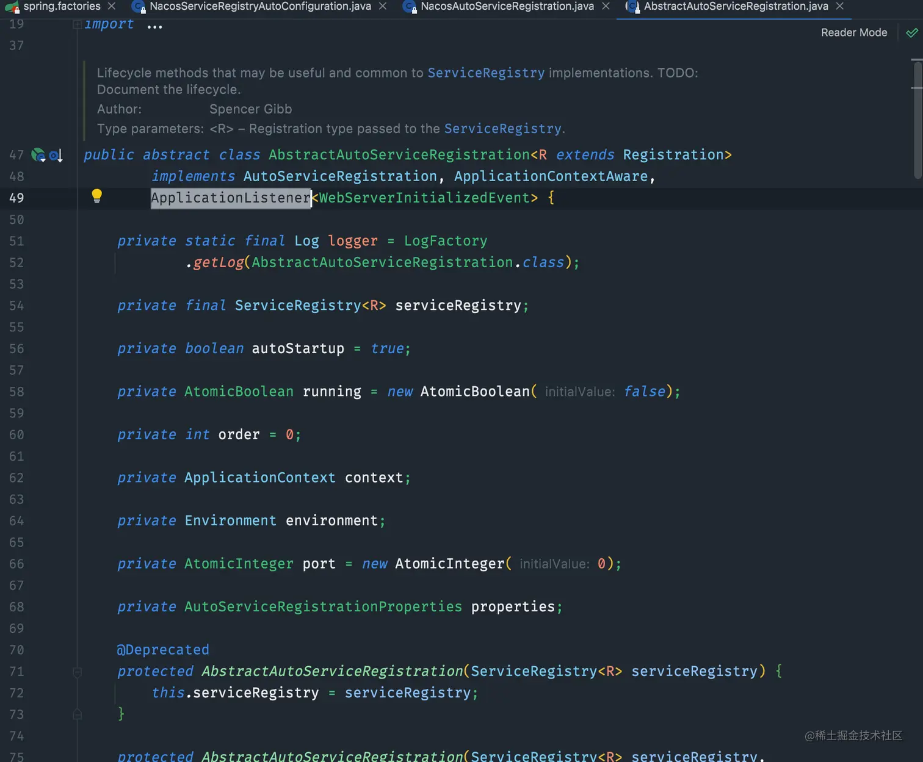Open the yellow light bulb quick-fix
The width and height of the screenshot is (923, 762).
point(96,196)
